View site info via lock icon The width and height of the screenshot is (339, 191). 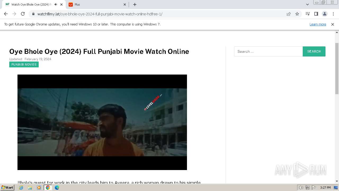[33, 14]
